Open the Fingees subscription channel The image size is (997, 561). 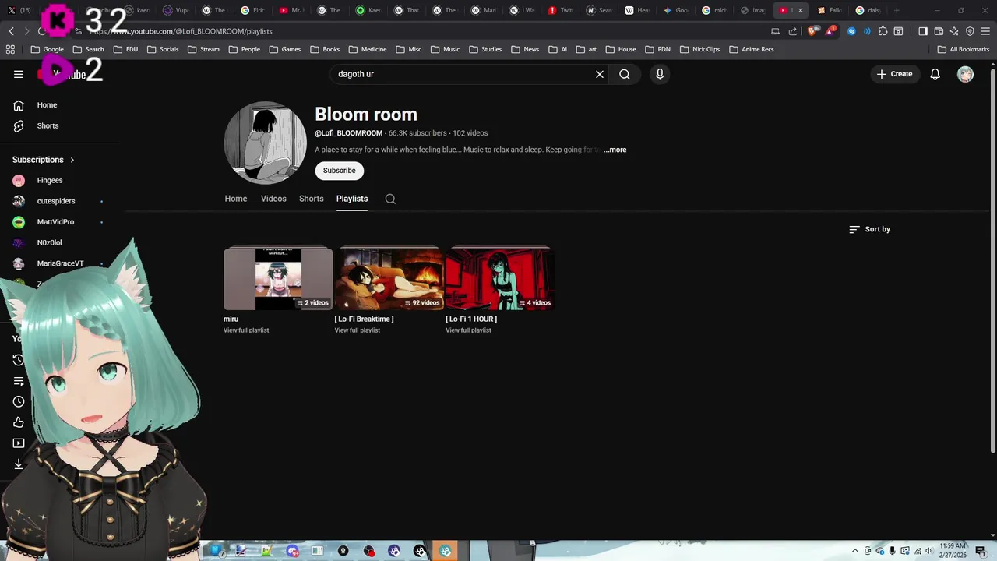(x=50, y=180)
